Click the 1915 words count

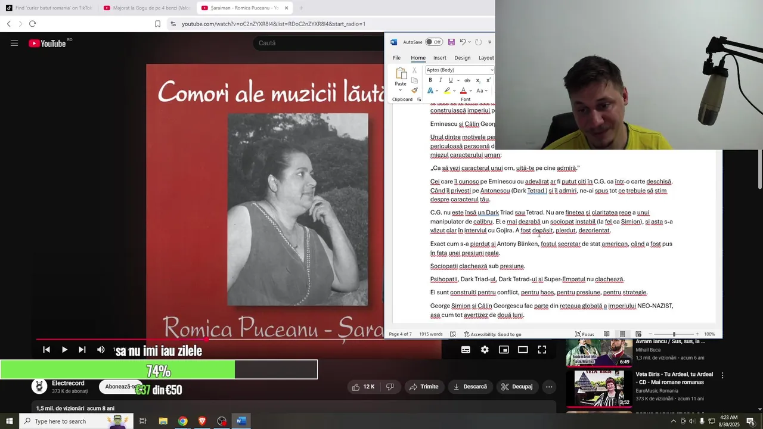(430, 334)
